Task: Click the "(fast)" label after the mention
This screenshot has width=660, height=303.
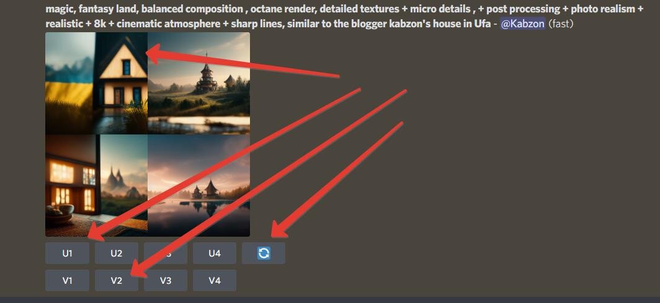Action: point(561,24)
